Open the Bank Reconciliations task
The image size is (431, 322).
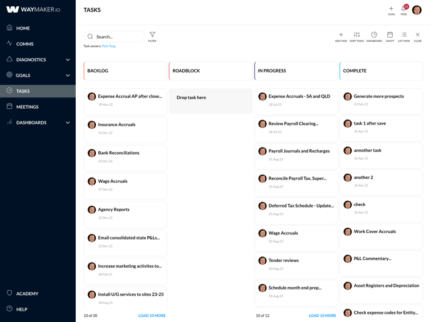click(x=125, y=158)
